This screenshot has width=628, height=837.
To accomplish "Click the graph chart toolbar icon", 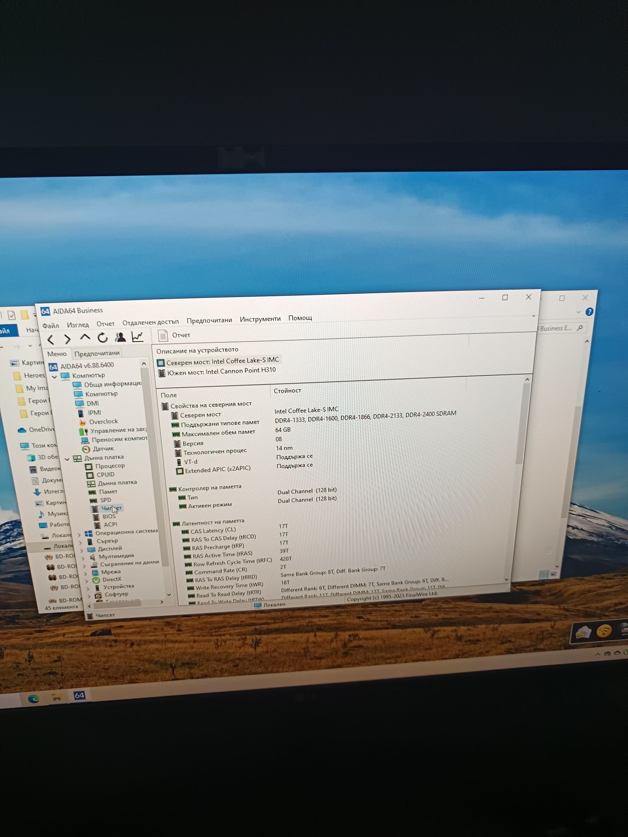I will (x=137, y=336).
